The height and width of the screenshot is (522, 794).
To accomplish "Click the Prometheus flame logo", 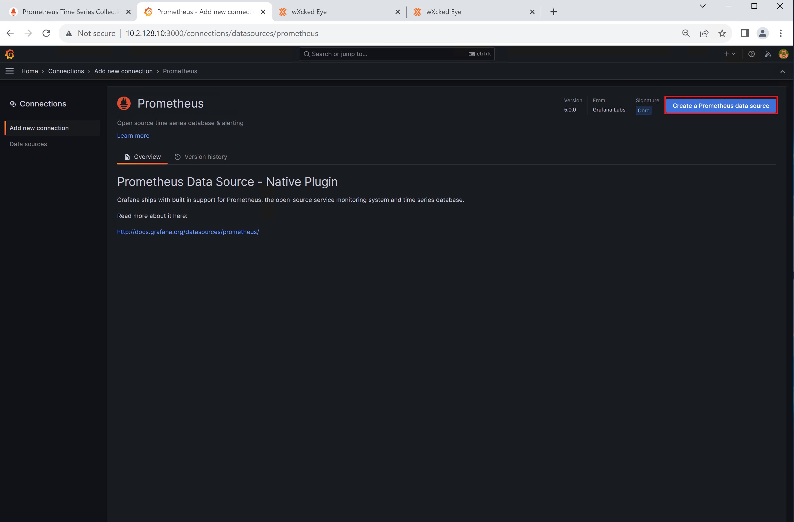I will click(124, 103).
